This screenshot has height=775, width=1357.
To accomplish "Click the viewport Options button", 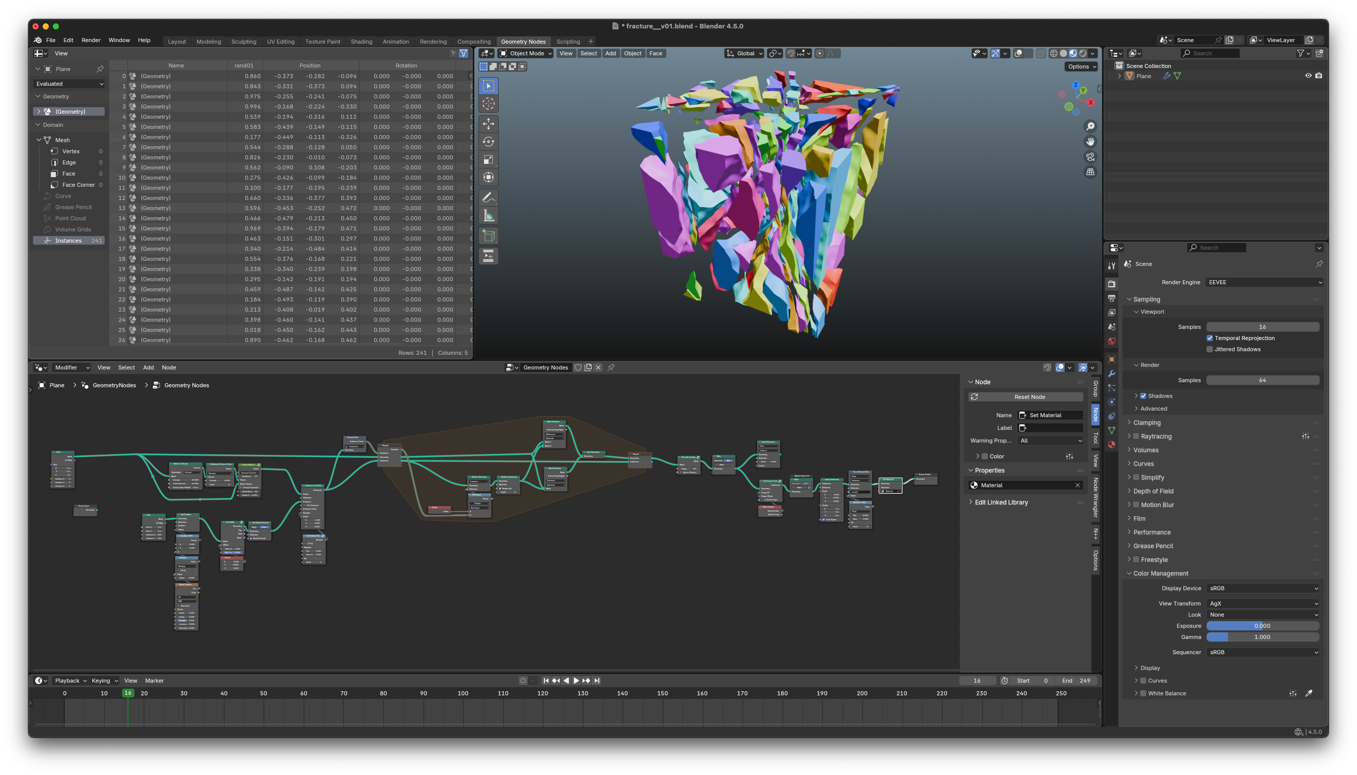I will click(x=1082, y=66).
